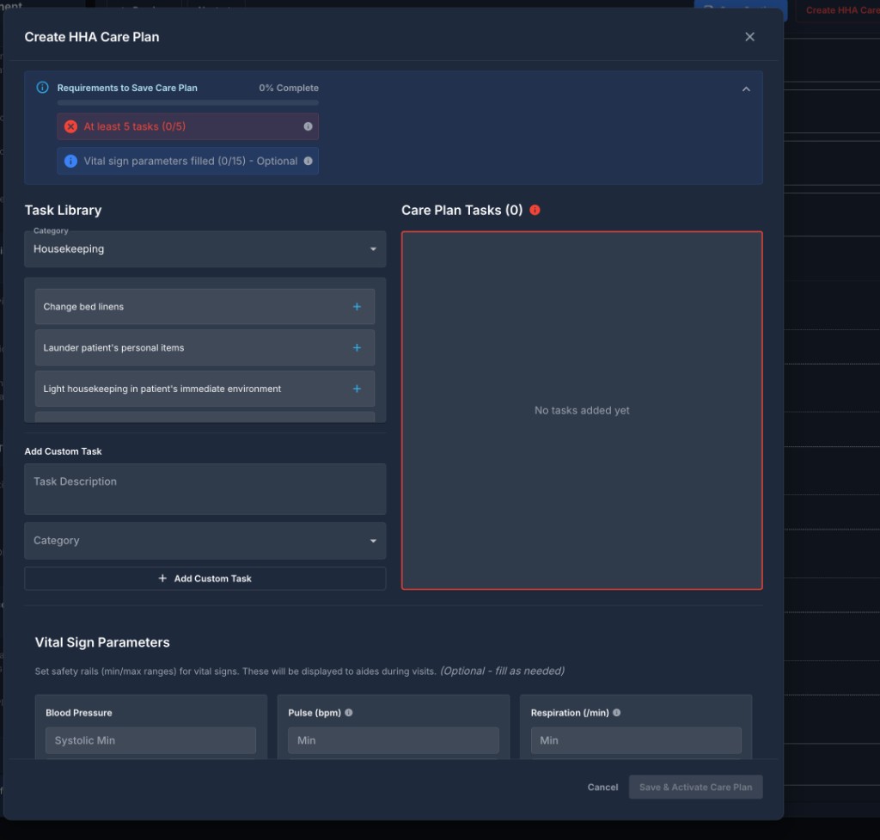The height and width of the screenshot is (840, 880).
Task: Click the info icon beside Requirements to Save
Action: [x=42, y=88]
